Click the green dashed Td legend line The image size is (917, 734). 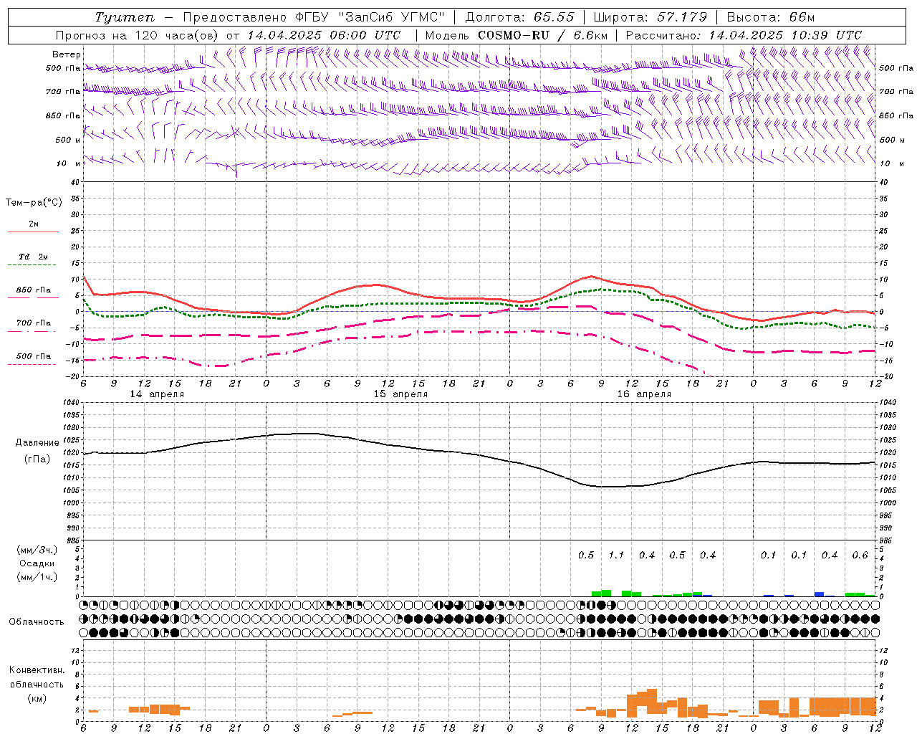pyautogui.click(x=32, y=265)
